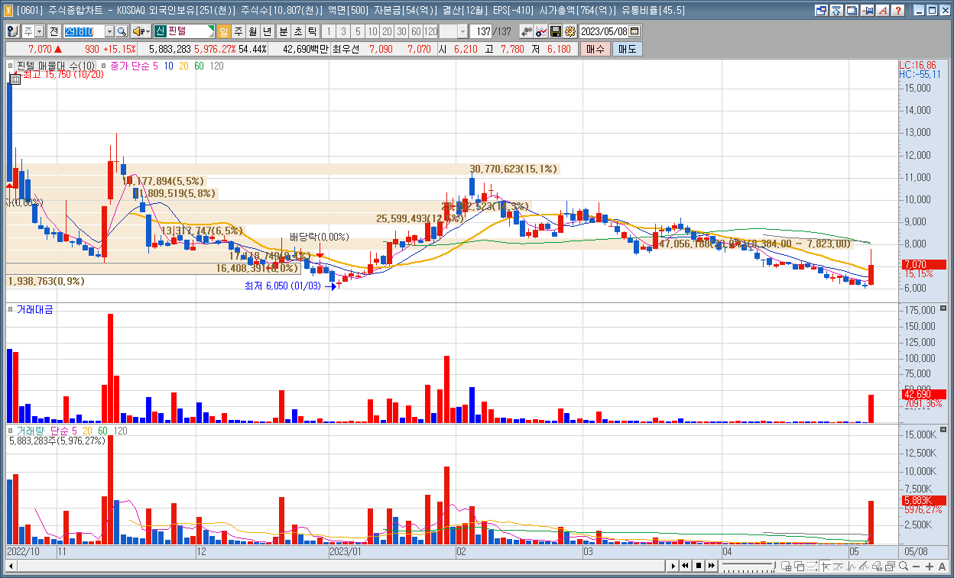Zoom in chart with plus icon
Image resolution: width=954 pixels, height=578 pixels.
[929, 566]
